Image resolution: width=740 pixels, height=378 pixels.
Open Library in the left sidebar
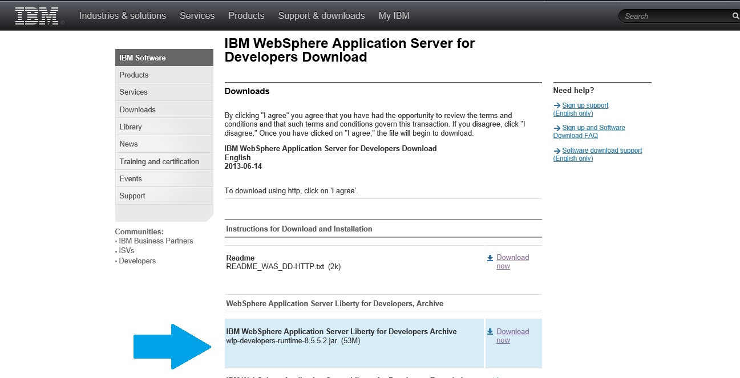[x=131, y=127]
